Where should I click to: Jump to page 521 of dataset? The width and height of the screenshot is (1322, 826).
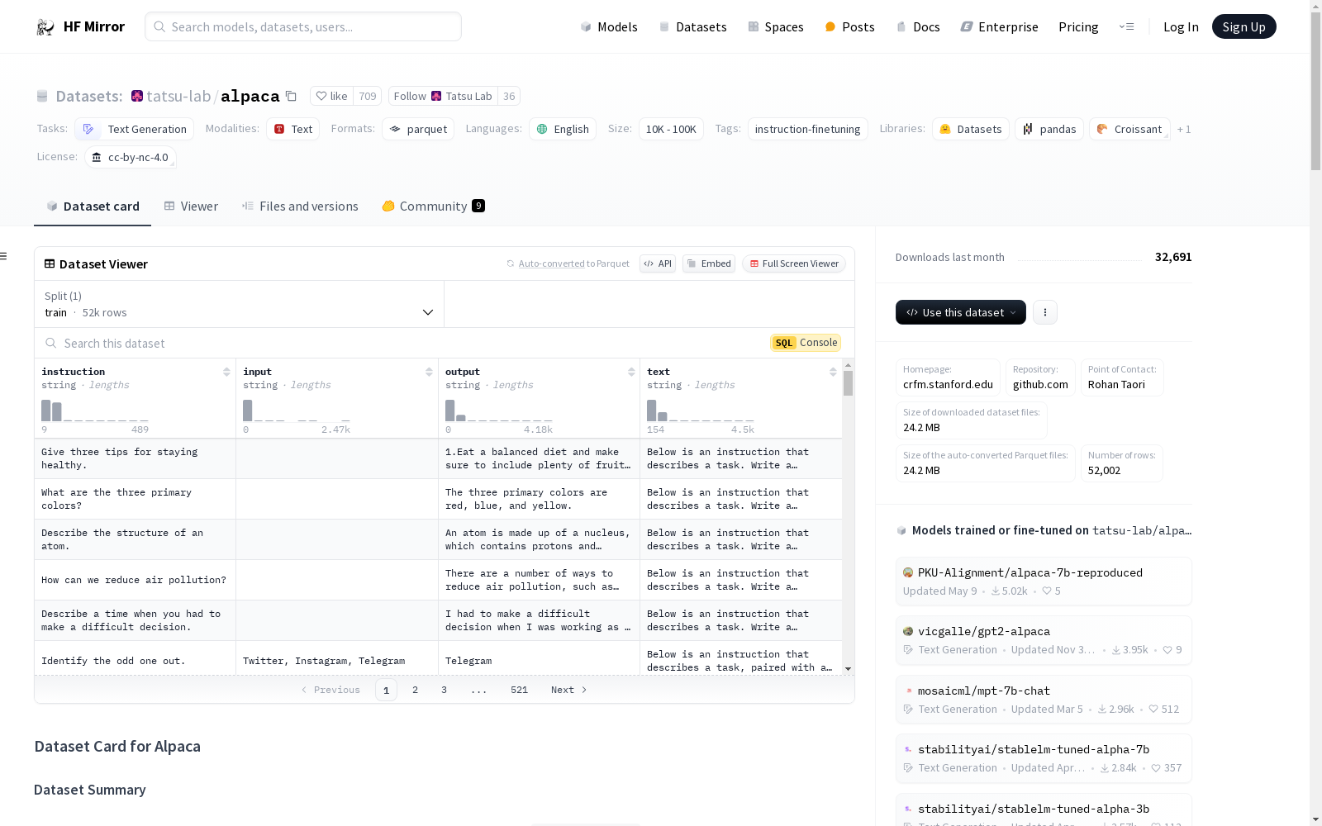click(519, 690)
